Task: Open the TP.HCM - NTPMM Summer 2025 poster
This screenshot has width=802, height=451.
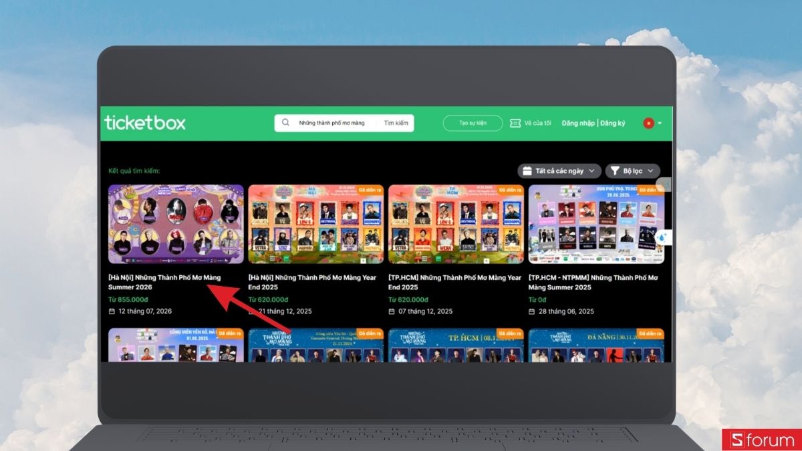Action: (596, 224)
